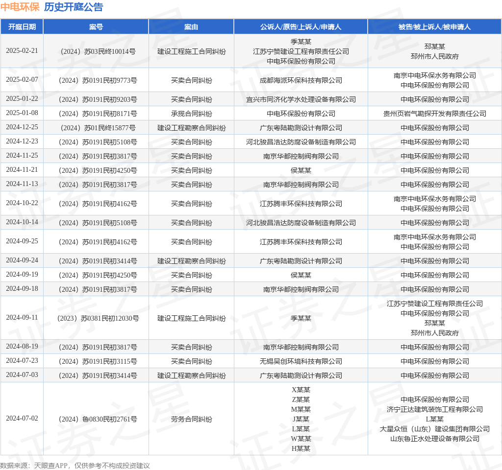Select date 2024-12-25
502x470 pixels.
click(22, 127)
